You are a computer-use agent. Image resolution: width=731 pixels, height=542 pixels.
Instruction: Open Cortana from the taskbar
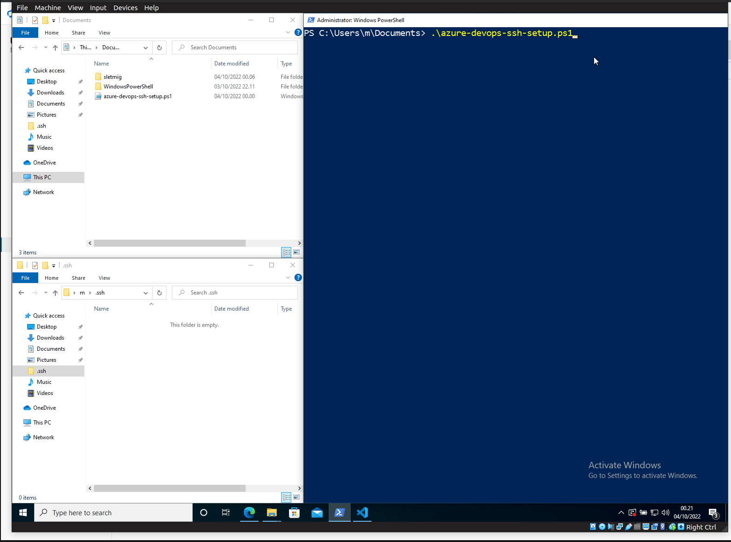[x=204, y=513]
